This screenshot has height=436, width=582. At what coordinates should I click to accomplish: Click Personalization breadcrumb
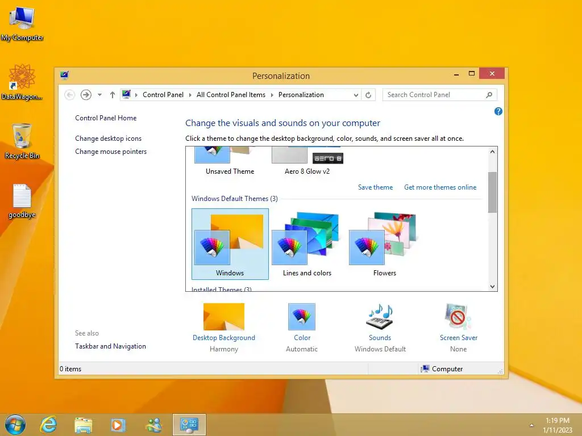[301, 95]
